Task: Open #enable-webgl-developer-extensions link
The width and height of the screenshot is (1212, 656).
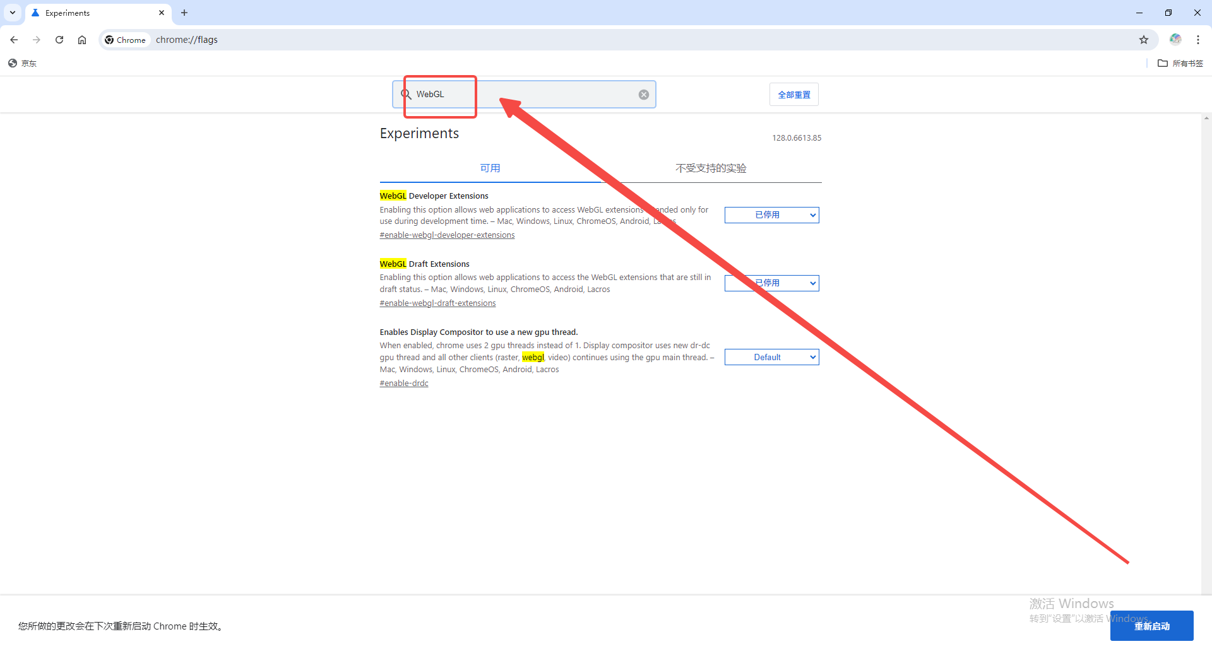Action: pyautogui.click(x=447, y=235)
